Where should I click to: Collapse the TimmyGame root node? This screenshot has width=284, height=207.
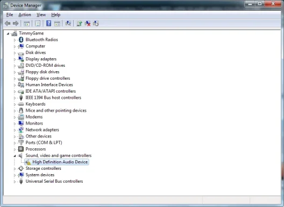click(x=8, y=33)
